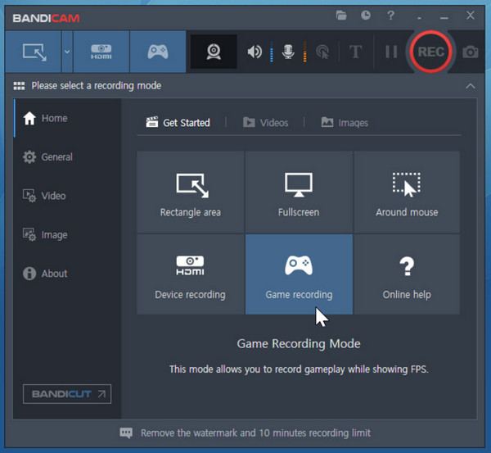
Task: Open the Online help tile
Action: [407, 274]
